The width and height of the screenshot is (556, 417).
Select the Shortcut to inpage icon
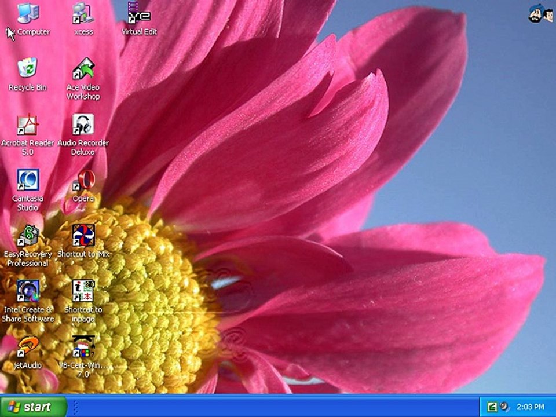[83, 291]
